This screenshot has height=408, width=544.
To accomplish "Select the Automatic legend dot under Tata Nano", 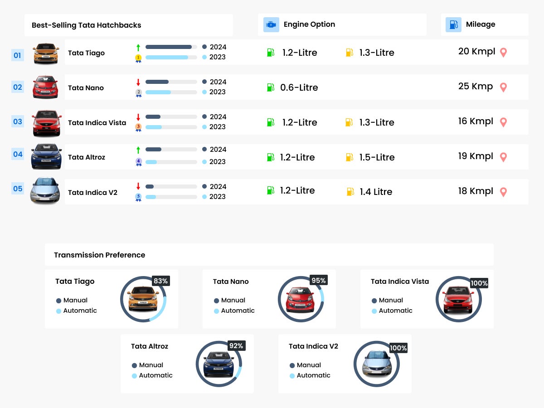I will [216, 311].
